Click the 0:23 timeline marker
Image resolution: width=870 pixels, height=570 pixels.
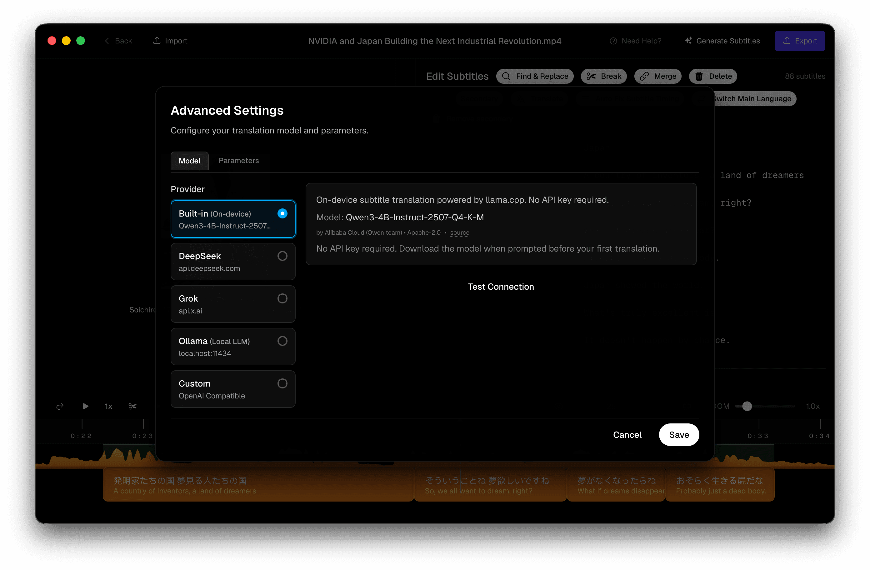[x=142, y=436]
